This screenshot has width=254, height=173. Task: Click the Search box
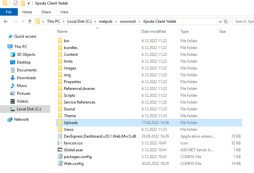coord(243,21)
